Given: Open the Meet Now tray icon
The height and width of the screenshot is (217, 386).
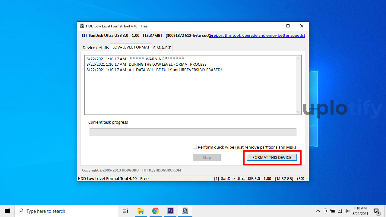Looking at the screenshot, I should [325, 211].
